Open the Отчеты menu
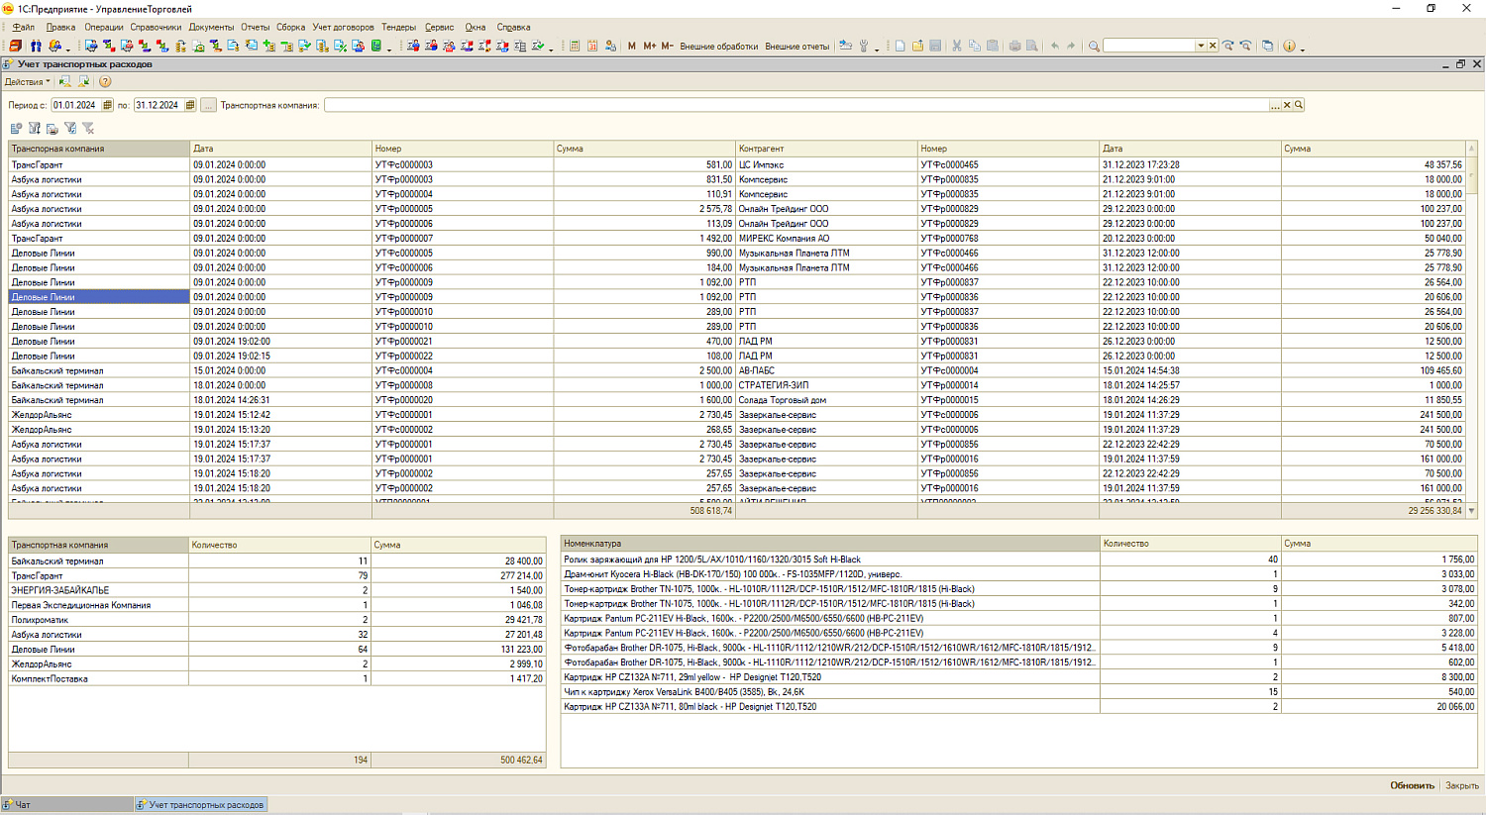 (x=255, y=27)
